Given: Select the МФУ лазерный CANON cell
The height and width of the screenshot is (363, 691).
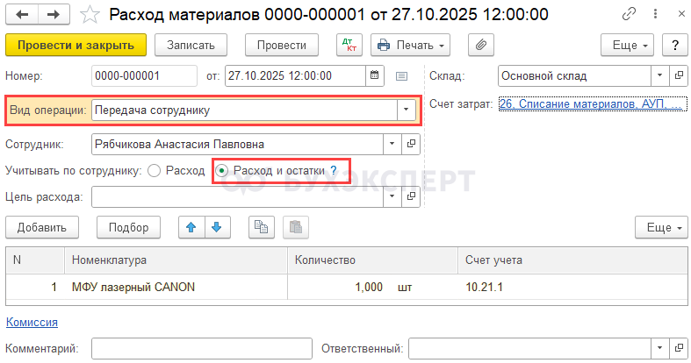Looking at the screenshot, I should coord(176,287).
